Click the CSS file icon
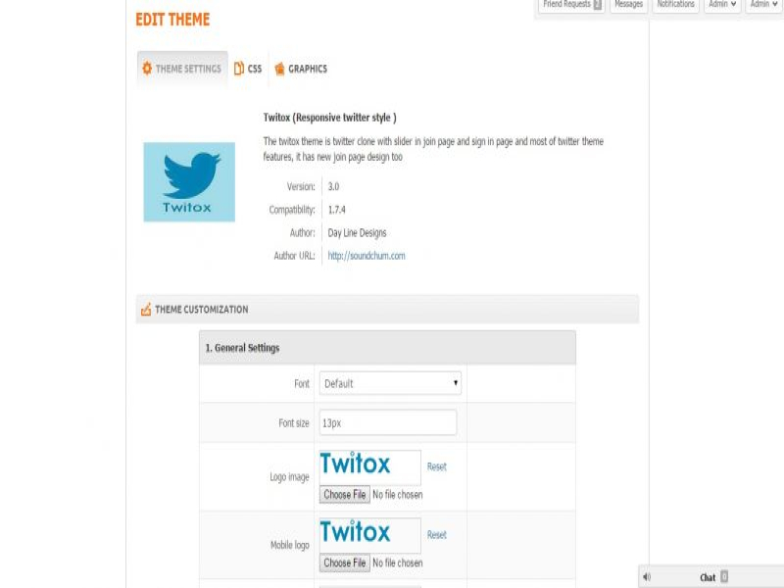784x588 pixels. tap(239, 69)
